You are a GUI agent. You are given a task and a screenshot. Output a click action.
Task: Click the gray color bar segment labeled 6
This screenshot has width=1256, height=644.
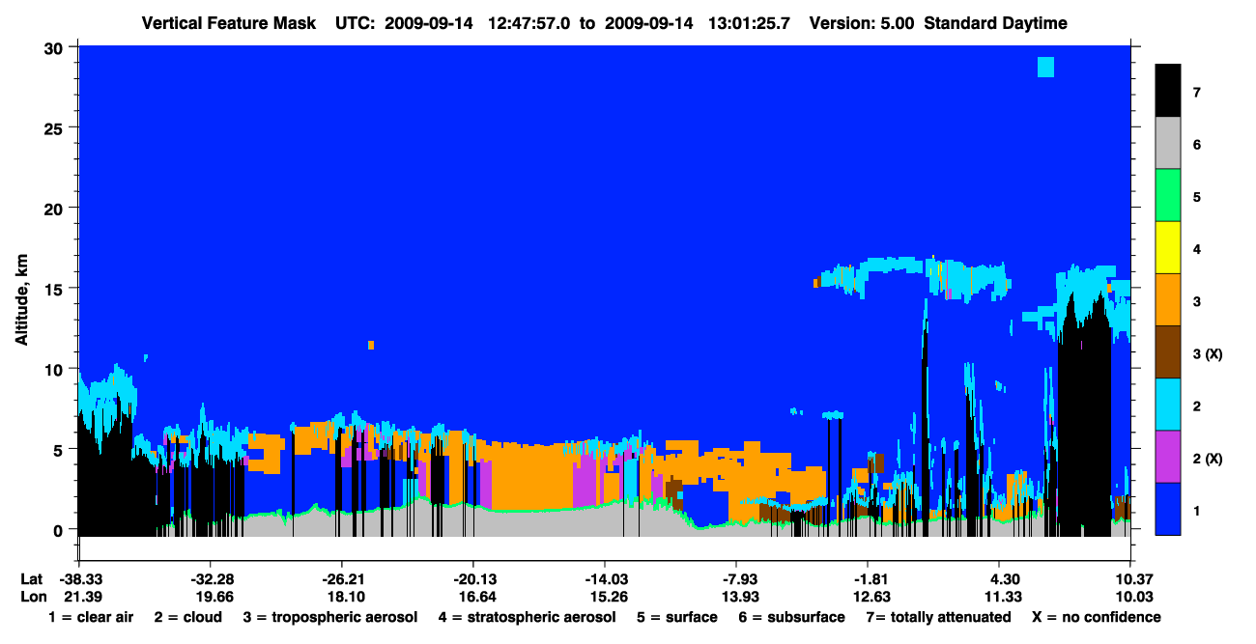(1168, 143)
